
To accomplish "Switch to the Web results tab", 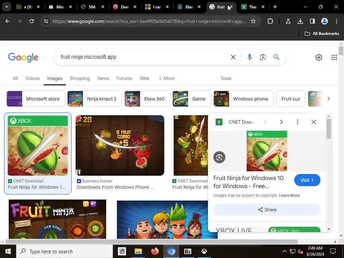I will (144, 78).
